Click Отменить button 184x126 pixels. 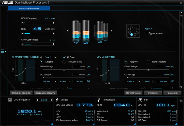coord(153,93)
